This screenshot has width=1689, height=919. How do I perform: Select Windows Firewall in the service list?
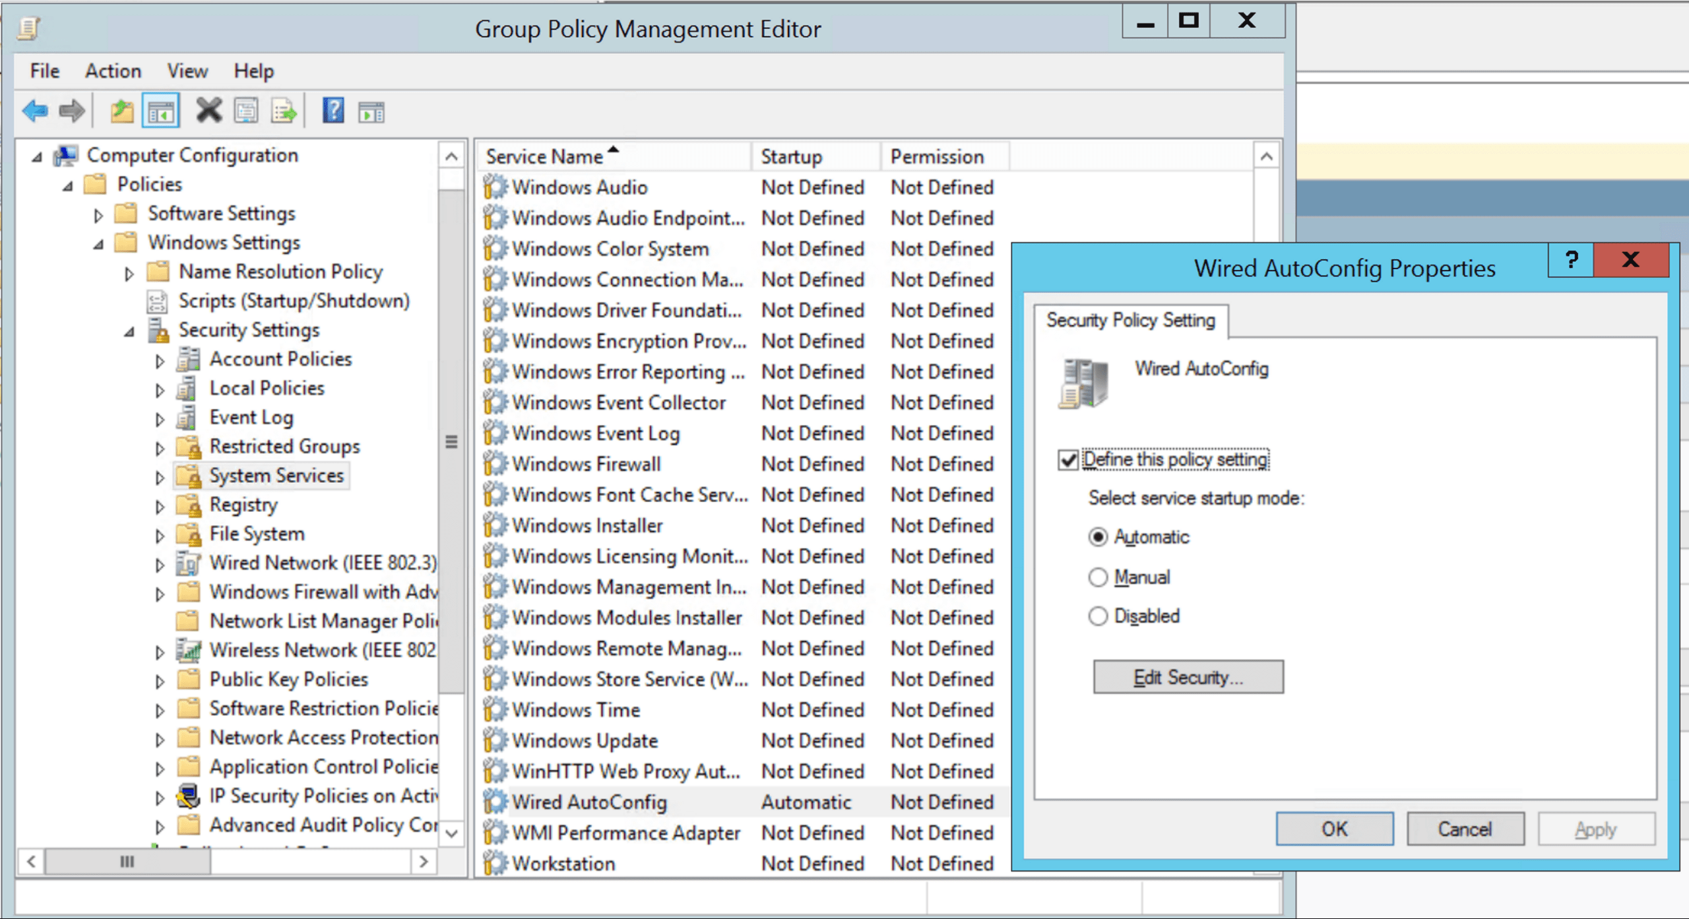tap(586, 464)
